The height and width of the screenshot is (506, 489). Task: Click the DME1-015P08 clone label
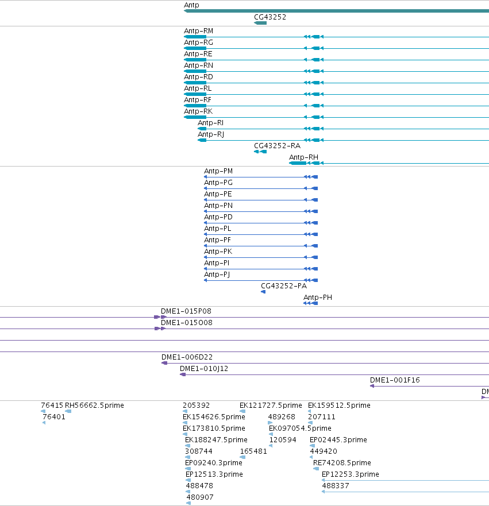pyautogui.click(x=186, y=311)
